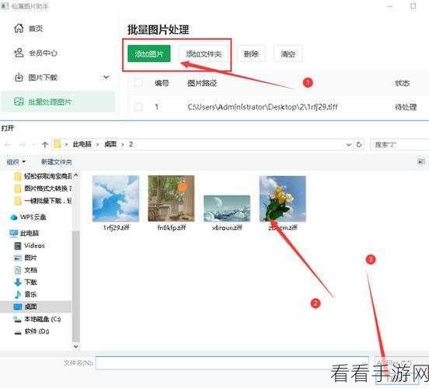
Task: Toggle the select-all checkbox in table header
Action: click(x=138, y=82)
